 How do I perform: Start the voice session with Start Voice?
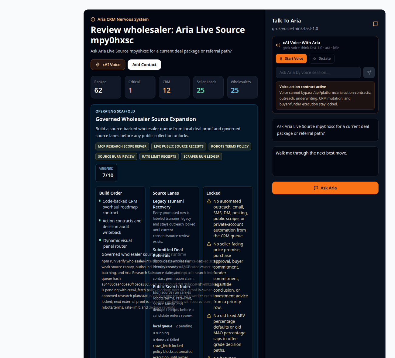pos(291,59)
